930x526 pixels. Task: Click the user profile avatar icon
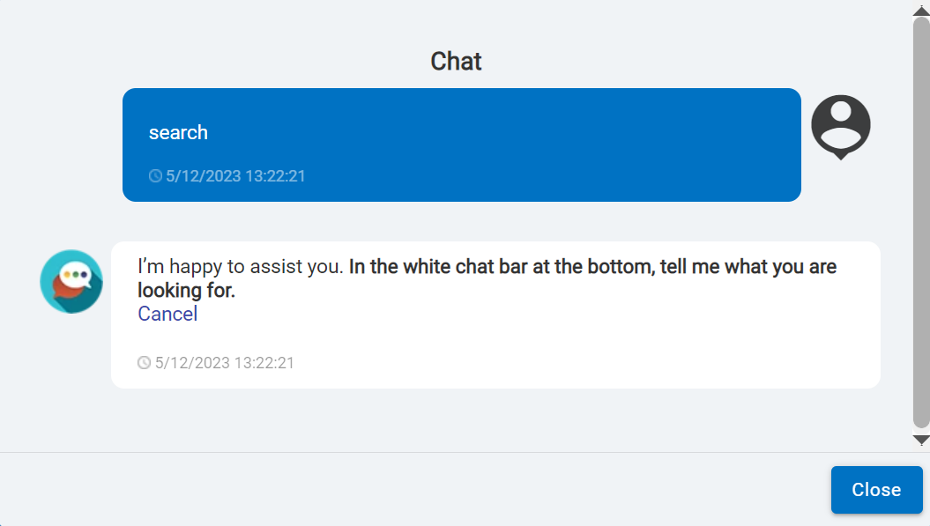tap(840, 126)
